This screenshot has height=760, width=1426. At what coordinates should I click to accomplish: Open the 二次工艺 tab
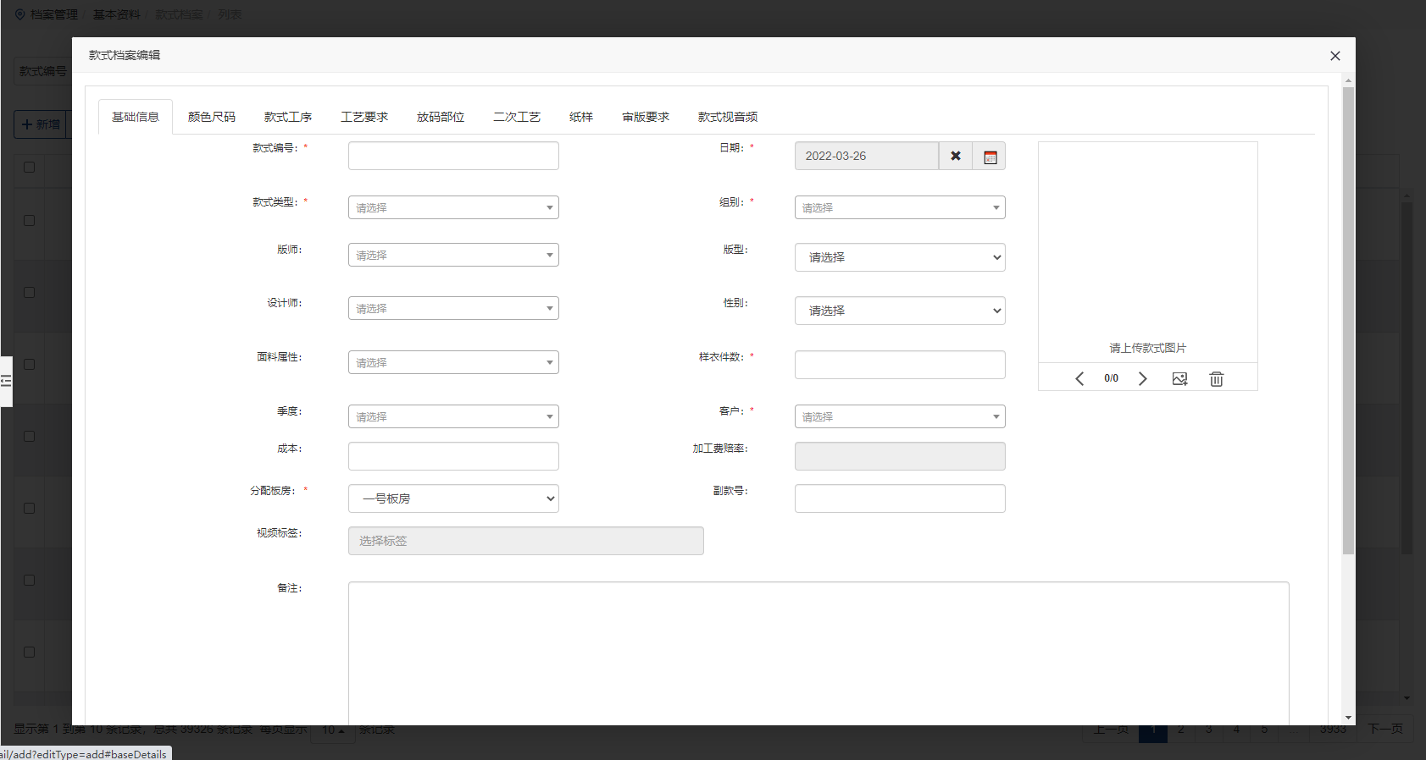[517, 117]
